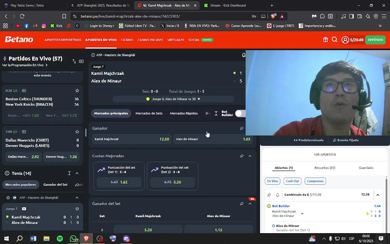Click video icon beside Juego 7 sidebar
The image size is (390, 244).
coord(24,209)
